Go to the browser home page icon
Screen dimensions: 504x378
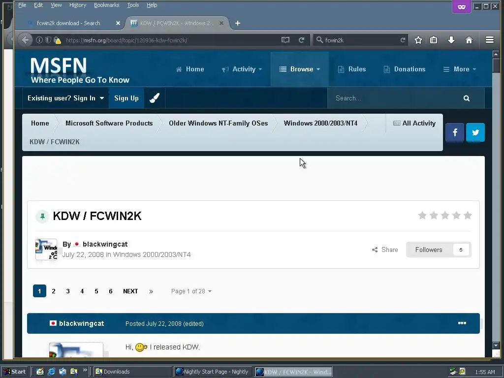[x=469, y=40]
